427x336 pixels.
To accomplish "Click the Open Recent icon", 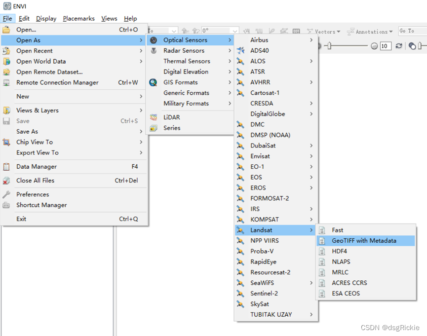I will [6, 51].
